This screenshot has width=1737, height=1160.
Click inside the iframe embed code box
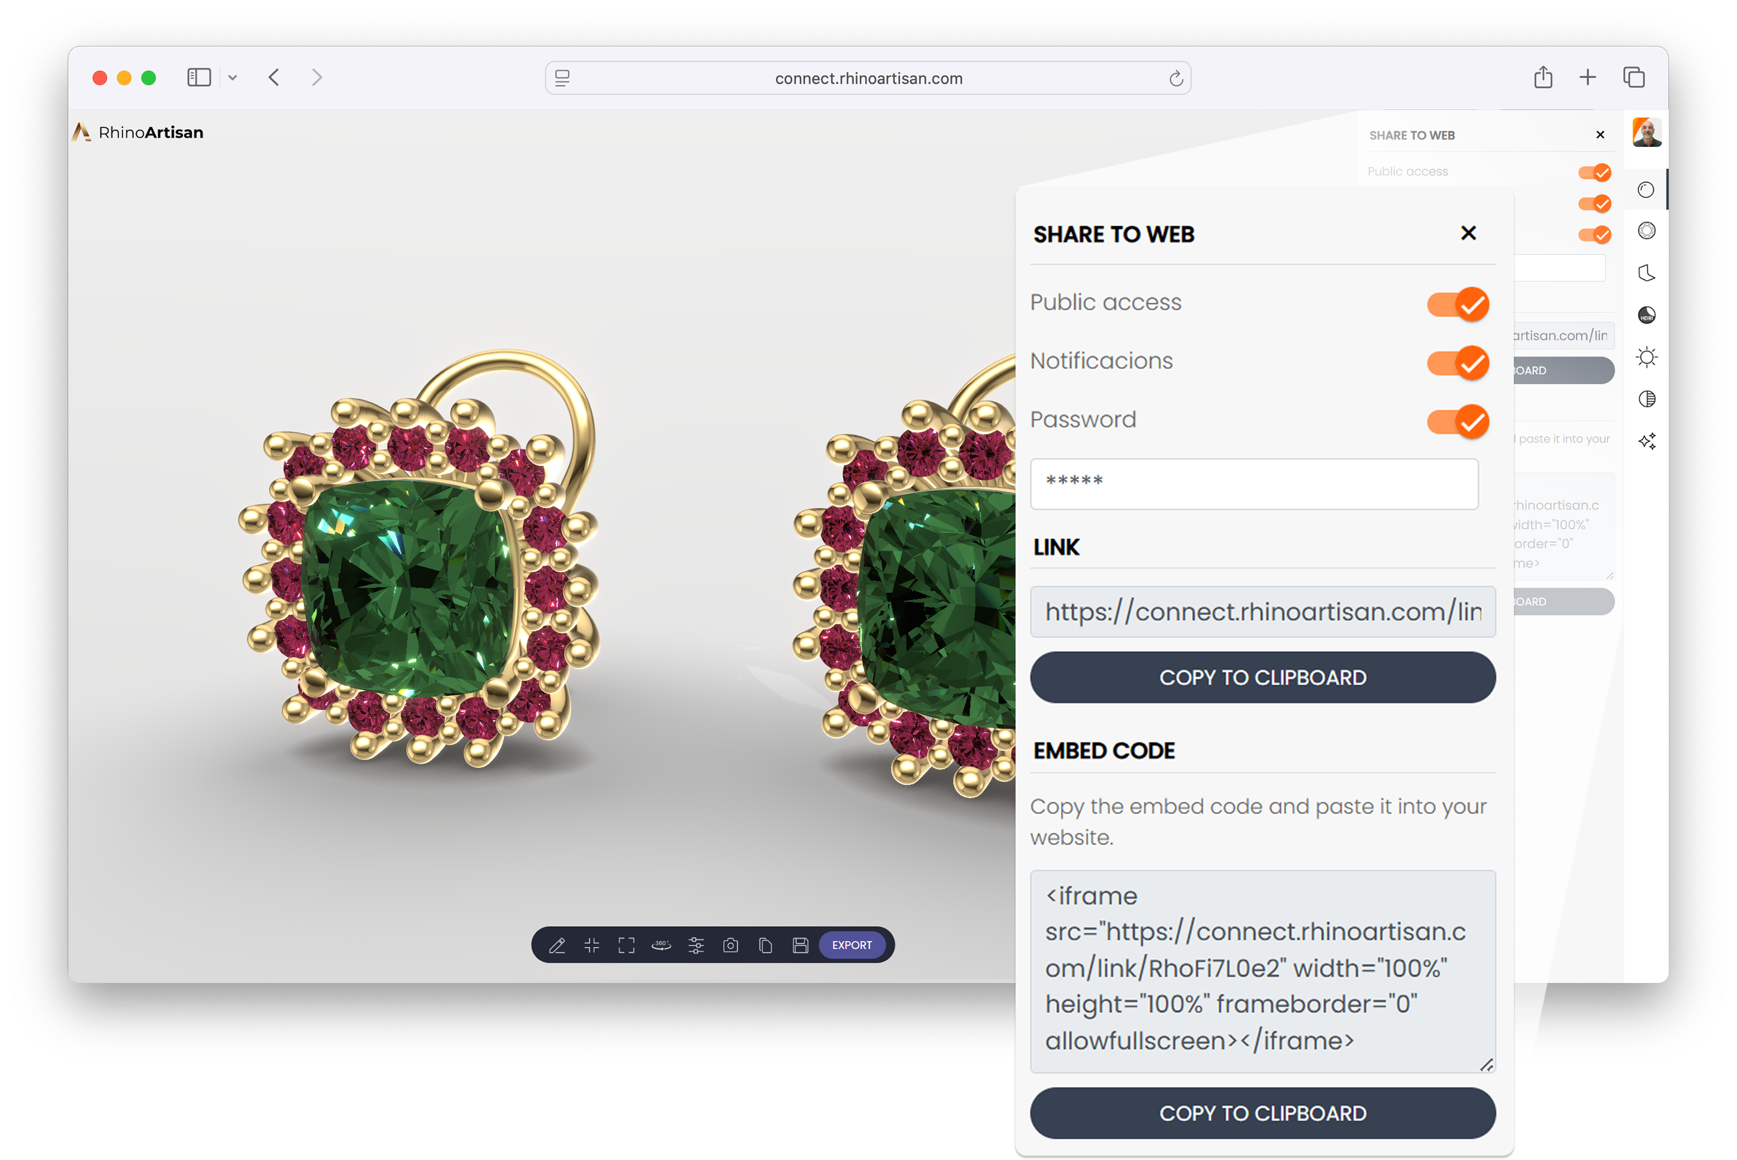point(1263,971)
